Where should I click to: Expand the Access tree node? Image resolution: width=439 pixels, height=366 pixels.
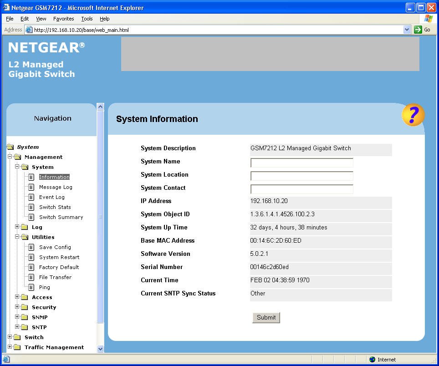click(17, 297)
